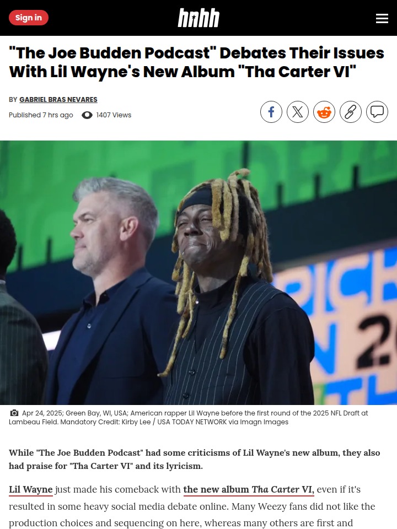Screen dimensions: 397x529
Task: Click the camera icon in caption
Action: 14,413
